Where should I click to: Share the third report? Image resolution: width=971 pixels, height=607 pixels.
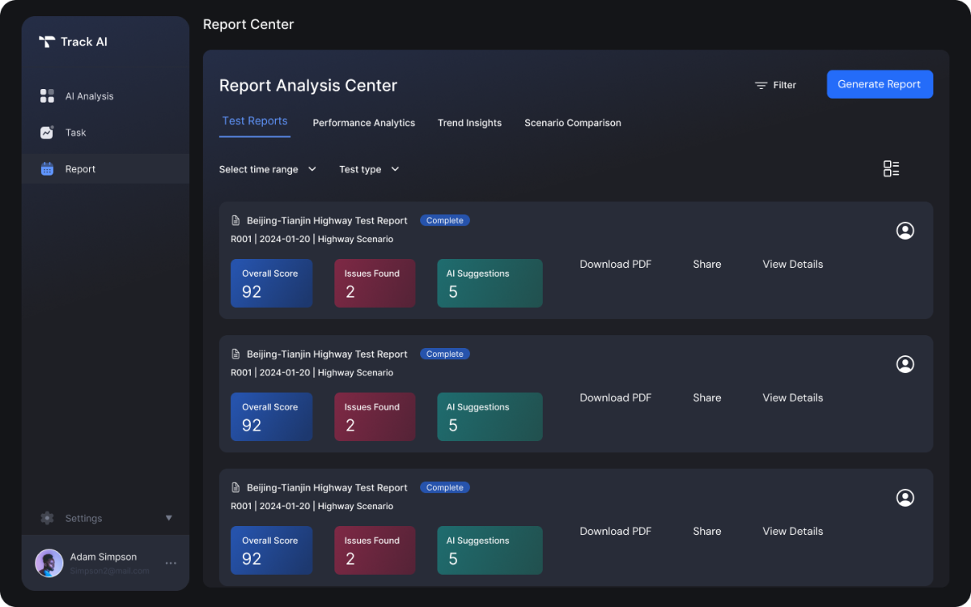coord(707,531)
